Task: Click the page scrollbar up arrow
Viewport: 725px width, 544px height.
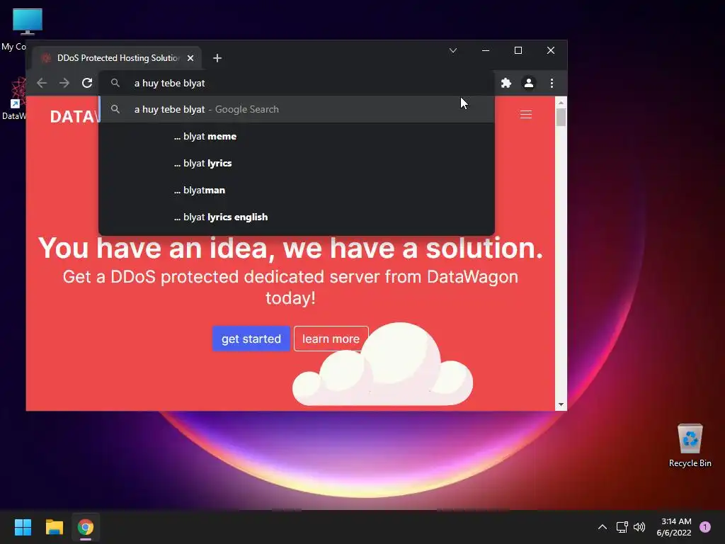Action: [561, 102]
